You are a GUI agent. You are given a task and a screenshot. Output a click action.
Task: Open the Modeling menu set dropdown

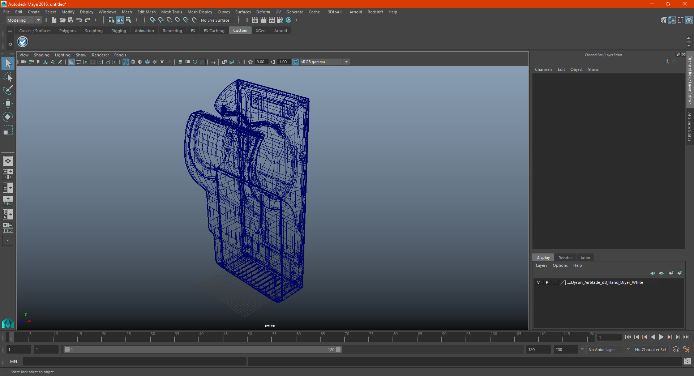click(24, 20)
